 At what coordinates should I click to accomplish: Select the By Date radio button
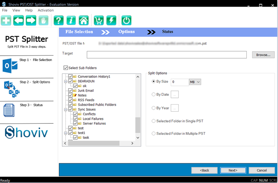coord(154,94)
